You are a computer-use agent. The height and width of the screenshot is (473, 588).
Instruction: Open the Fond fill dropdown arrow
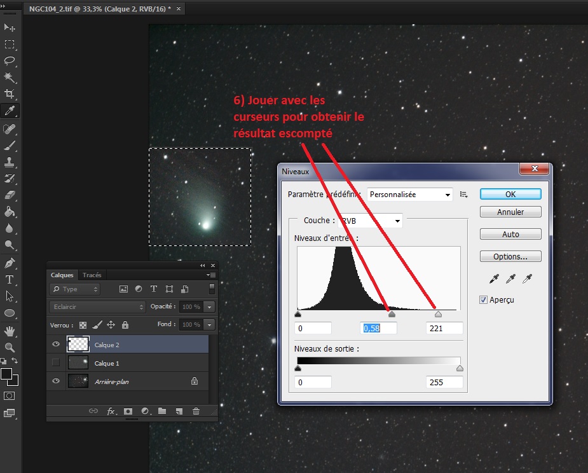pos(210,324)
